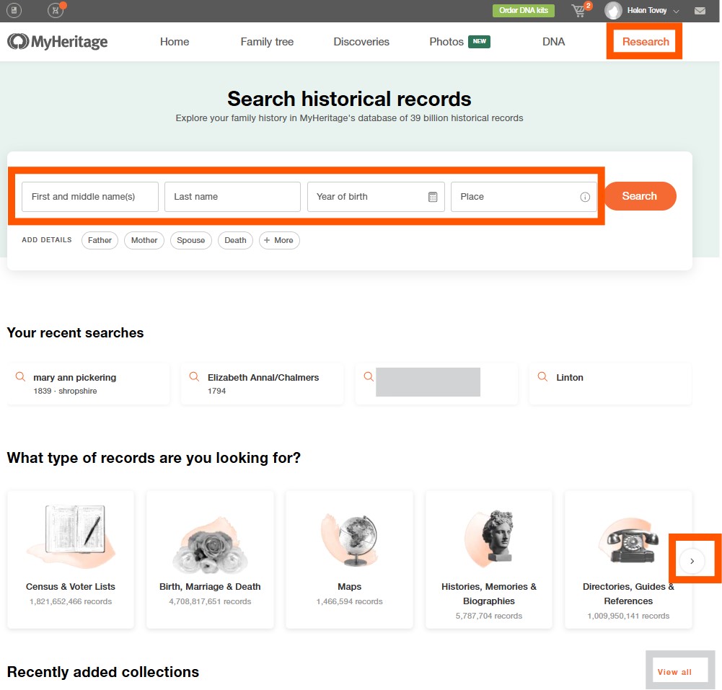Image resolution: width=722 pixels, height=690 pixels.
Task: Add Father detail to search
Action: coord(100,240)
